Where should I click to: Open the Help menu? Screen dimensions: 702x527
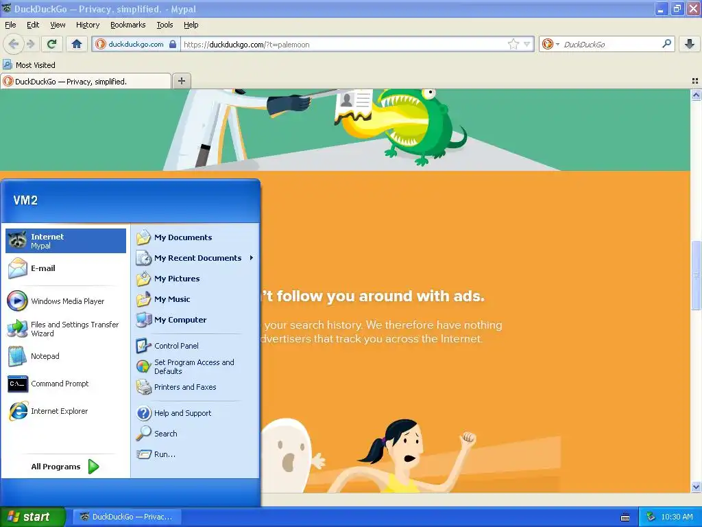click(191, 25)
